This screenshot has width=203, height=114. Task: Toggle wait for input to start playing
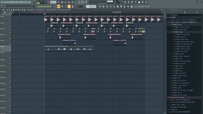tap(62, 2)
